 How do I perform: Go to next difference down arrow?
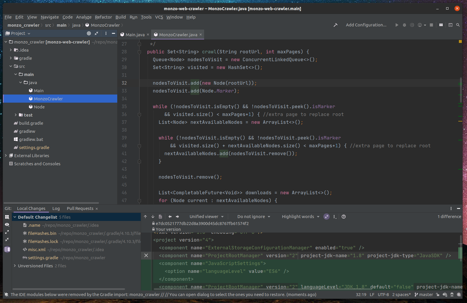pos(153,217)
